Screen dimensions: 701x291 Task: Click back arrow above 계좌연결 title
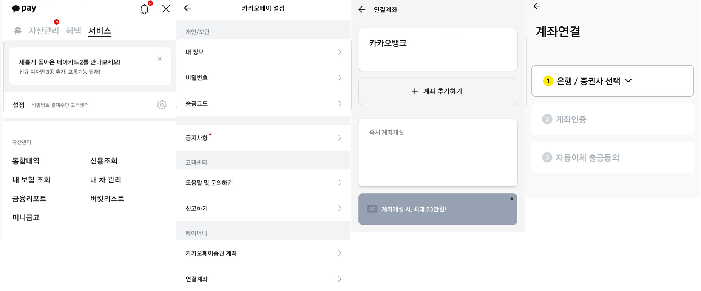click(x=537, y=6)
